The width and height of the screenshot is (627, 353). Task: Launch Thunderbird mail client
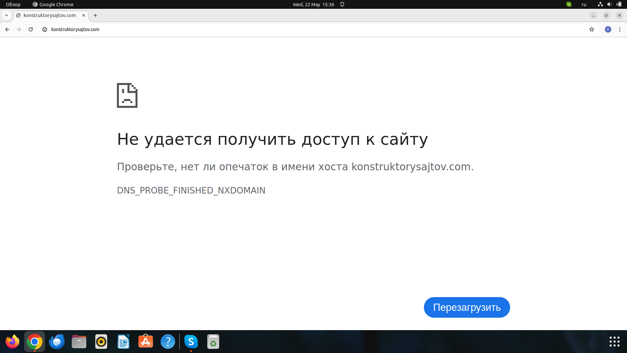pos(56,342)
